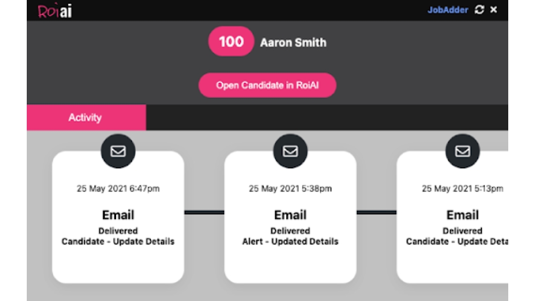Click the Email heading in the 6:47pm card

click(118, 215)
